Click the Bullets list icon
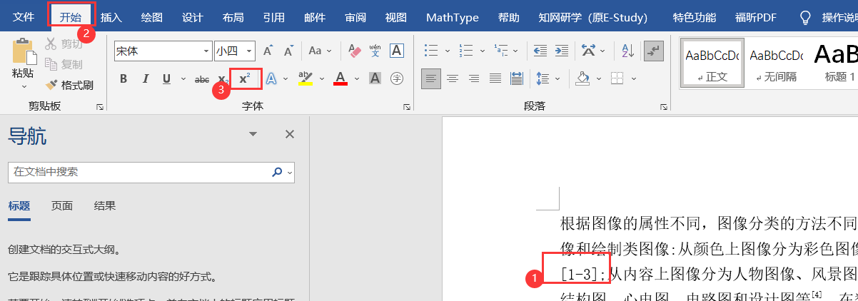 click(431, 51)
